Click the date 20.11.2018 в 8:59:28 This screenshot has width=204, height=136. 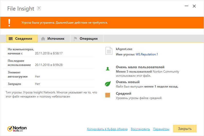pyautogui.click(x=49, y=65)
